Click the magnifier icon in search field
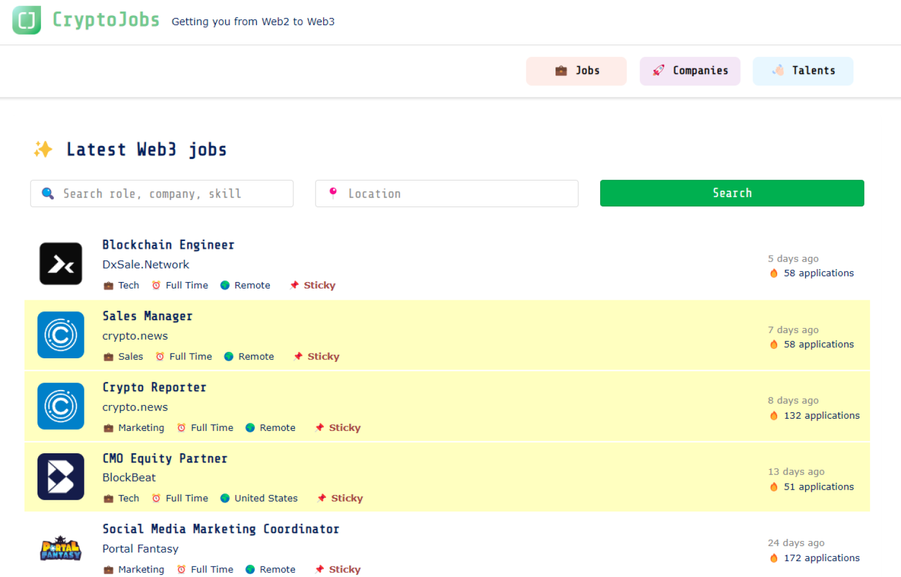Screen dimensions: 901x577 click(48, 193)
